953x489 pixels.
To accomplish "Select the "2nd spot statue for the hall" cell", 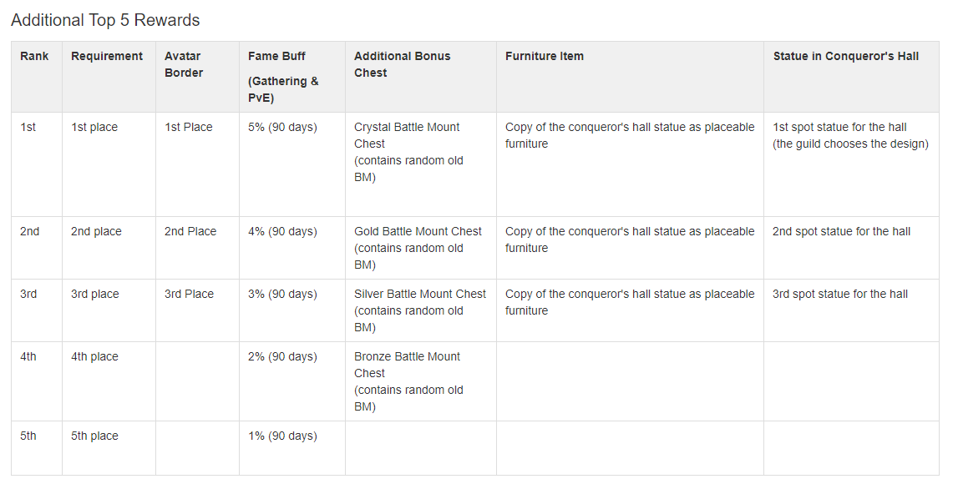I will pyautogui.click(x=841, y=231).
